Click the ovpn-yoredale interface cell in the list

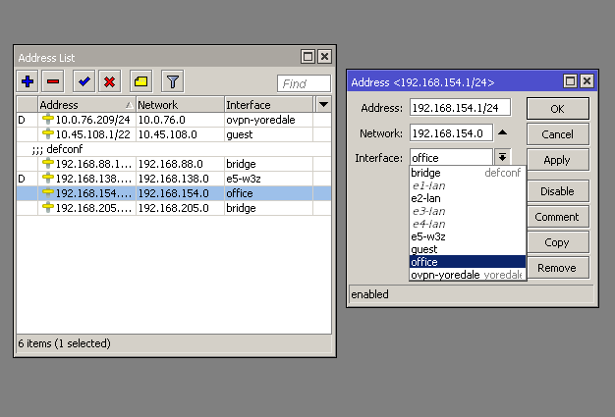click(x=268, y=120)
